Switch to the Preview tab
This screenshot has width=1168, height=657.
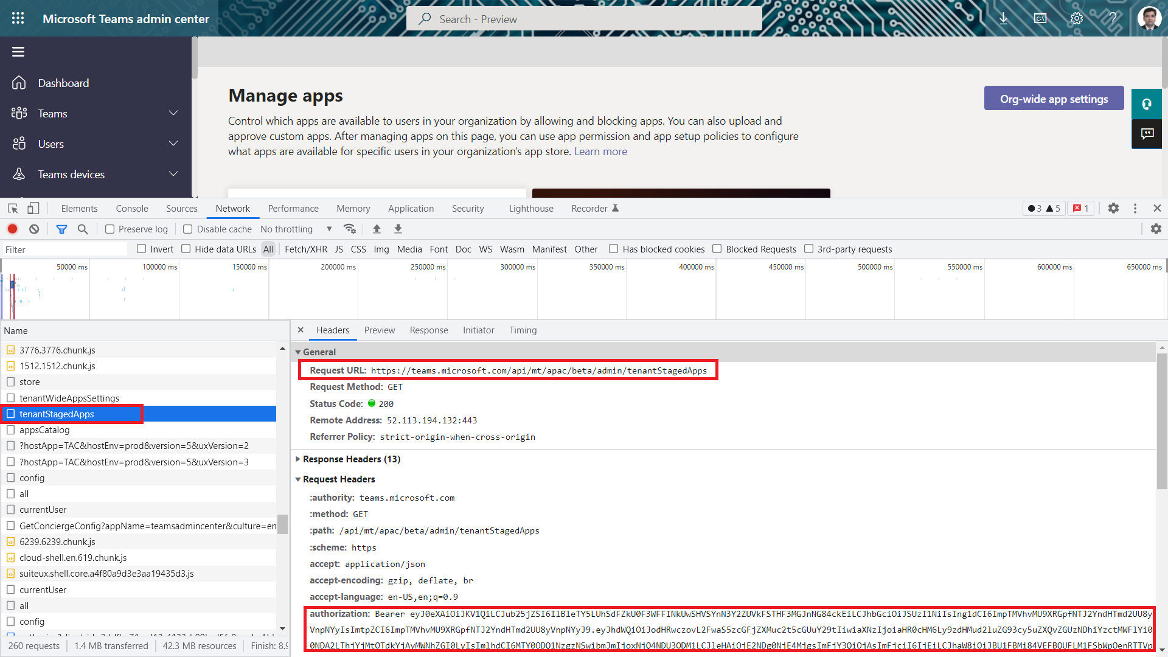coord(380,330)
